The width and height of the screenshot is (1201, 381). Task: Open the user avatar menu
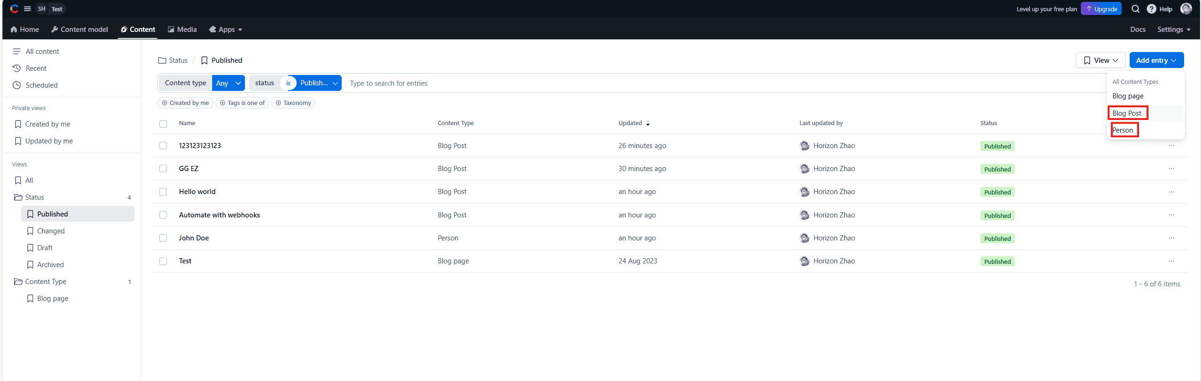click(1186, 9)
